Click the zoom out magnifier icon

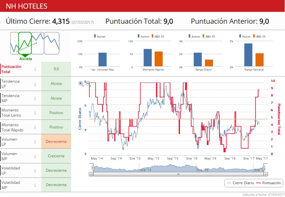[88, 84]
